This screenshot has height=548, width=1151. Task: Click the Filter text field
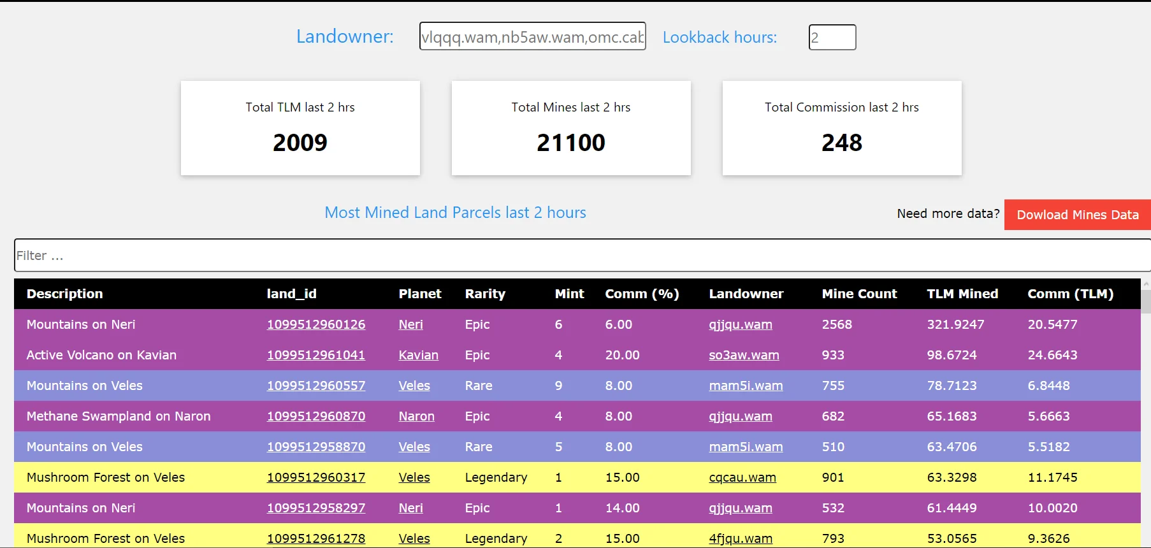click(x=583, y=256)
